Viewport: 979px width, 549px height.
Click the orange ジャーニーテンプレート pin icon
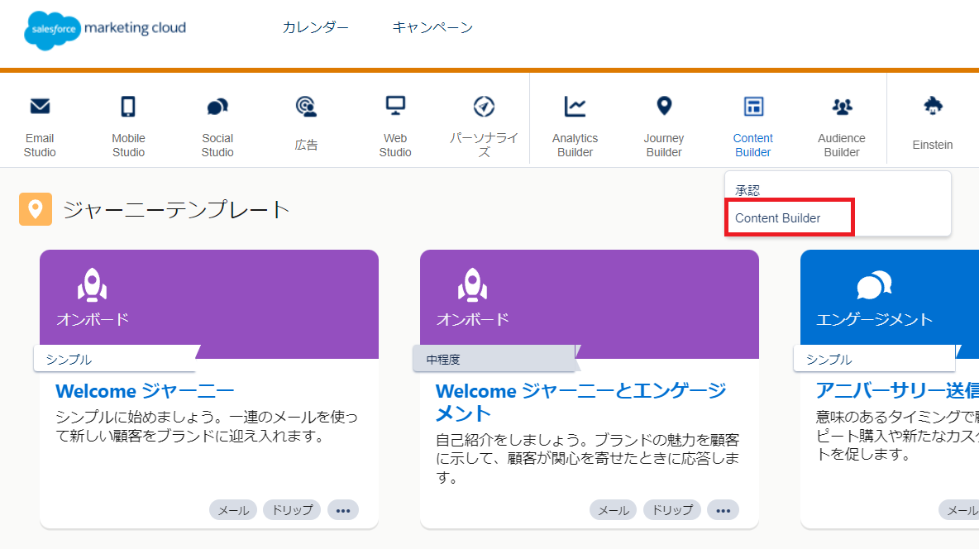[36, 209]
